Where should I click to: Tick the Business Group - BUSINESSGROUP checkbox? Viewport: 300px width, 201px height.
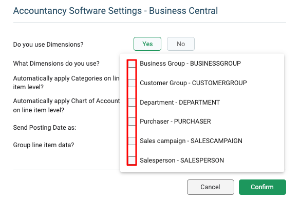(132, 64)
